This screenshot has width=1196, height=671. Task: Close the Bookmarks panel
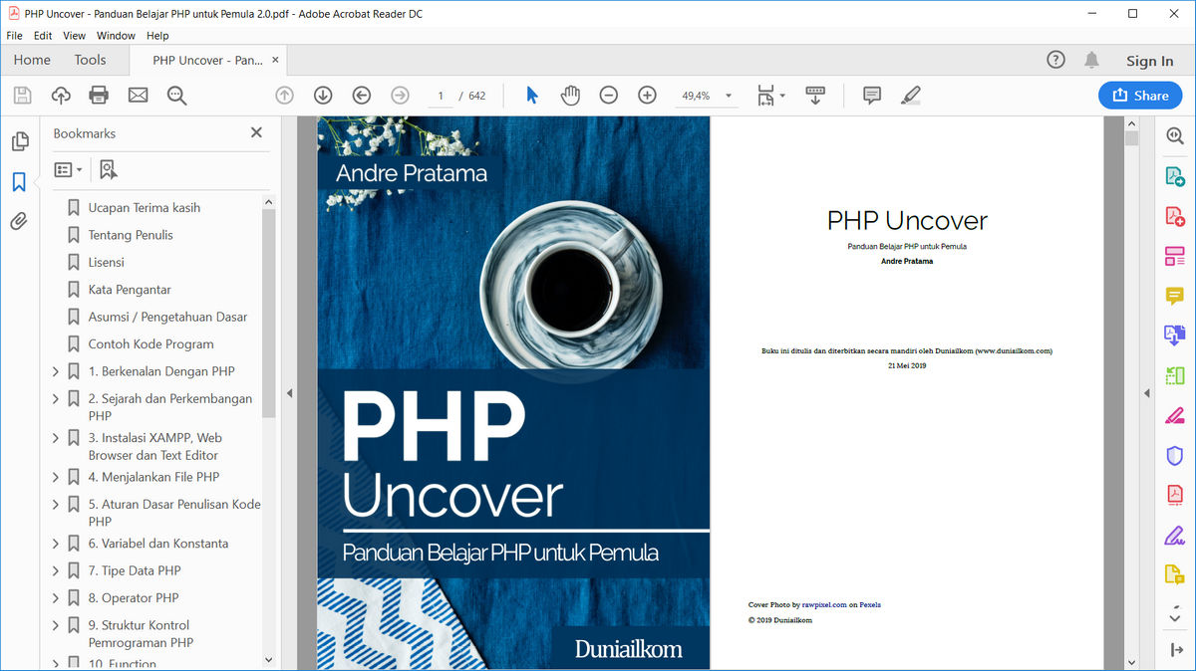click(x=256, y=132)
